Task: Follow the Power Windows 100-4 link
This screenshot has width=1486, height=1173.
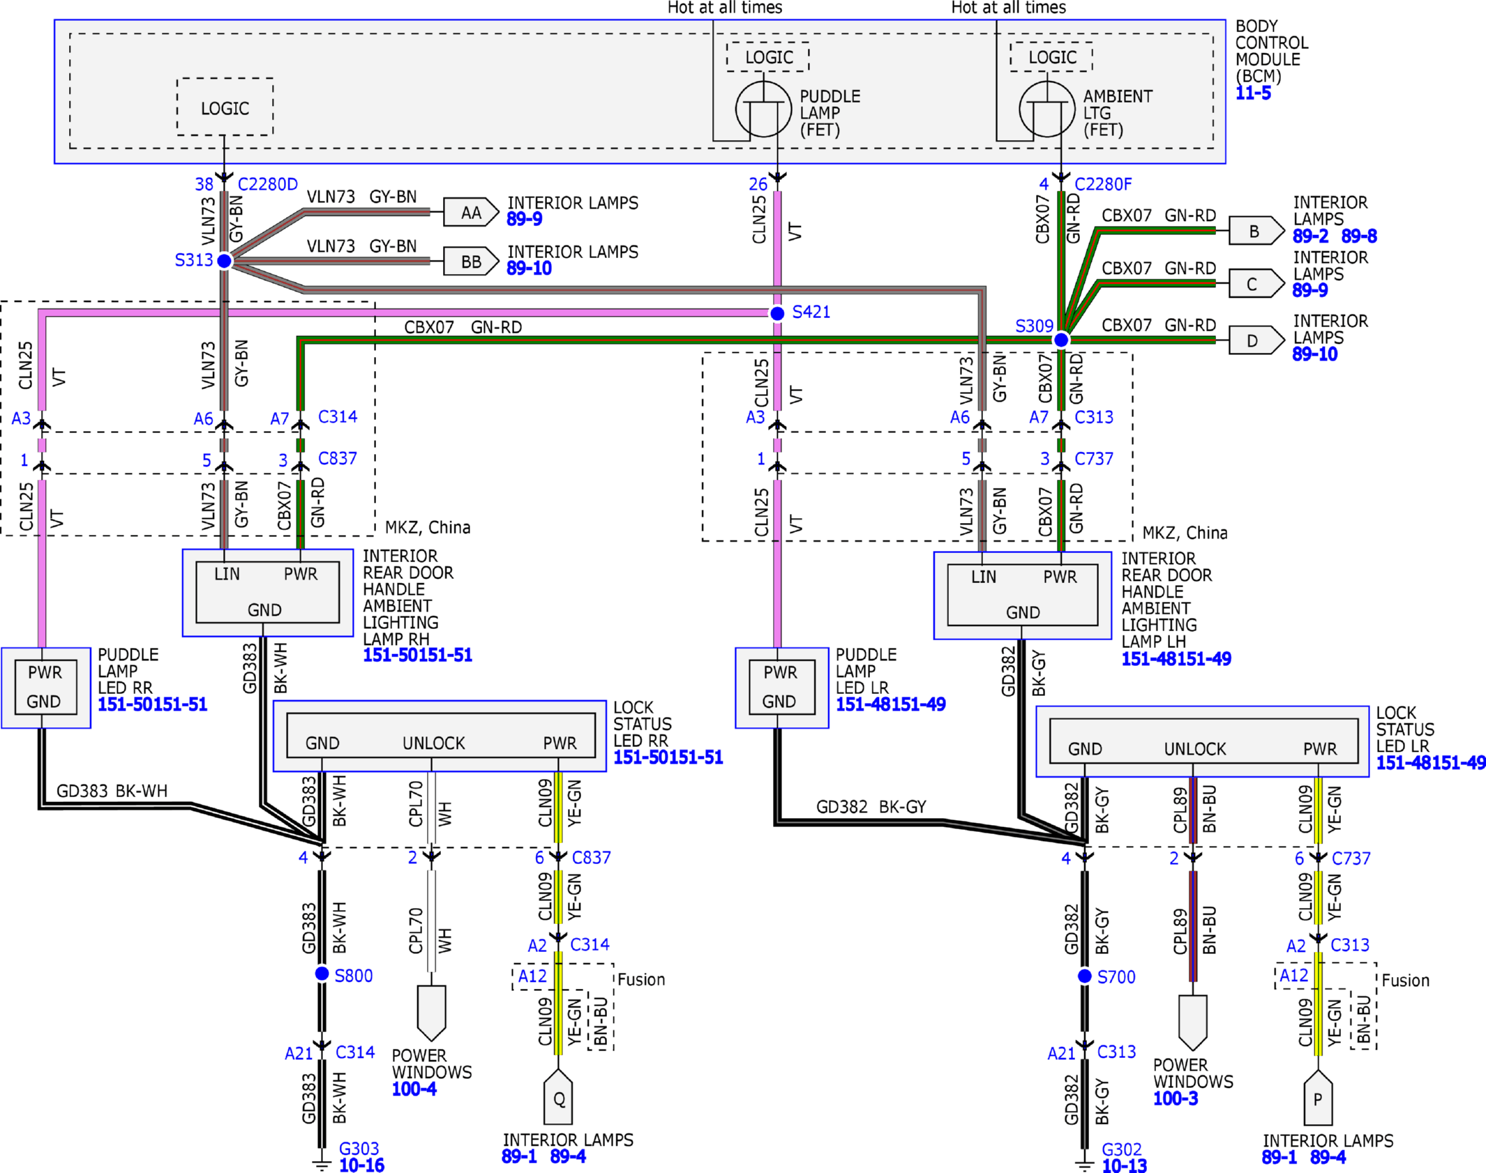Action: [x=414, y=1089]
